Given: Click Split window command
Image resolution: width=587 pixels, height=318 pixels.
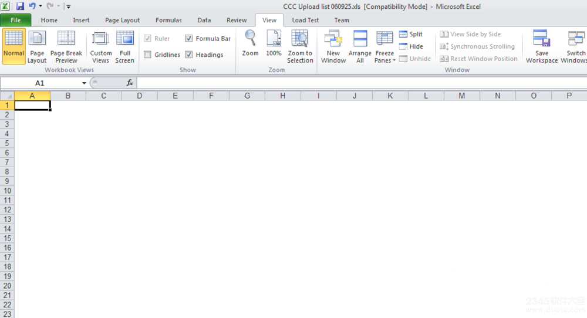Looking at the screenshot, I should pyautogui.click(x=411, y=34).
